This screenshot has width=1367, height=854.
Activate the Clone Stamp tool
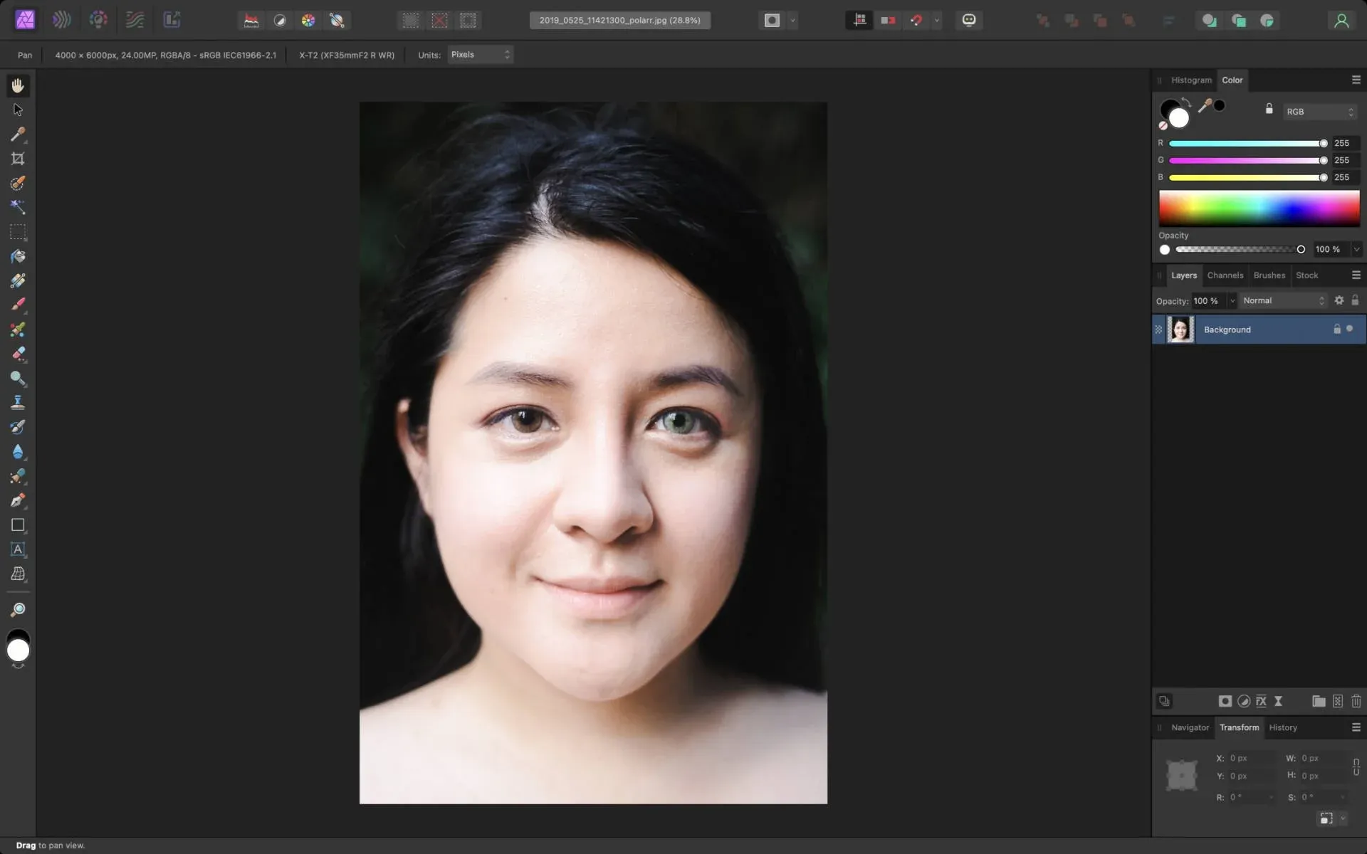click(x=18, y=403)
